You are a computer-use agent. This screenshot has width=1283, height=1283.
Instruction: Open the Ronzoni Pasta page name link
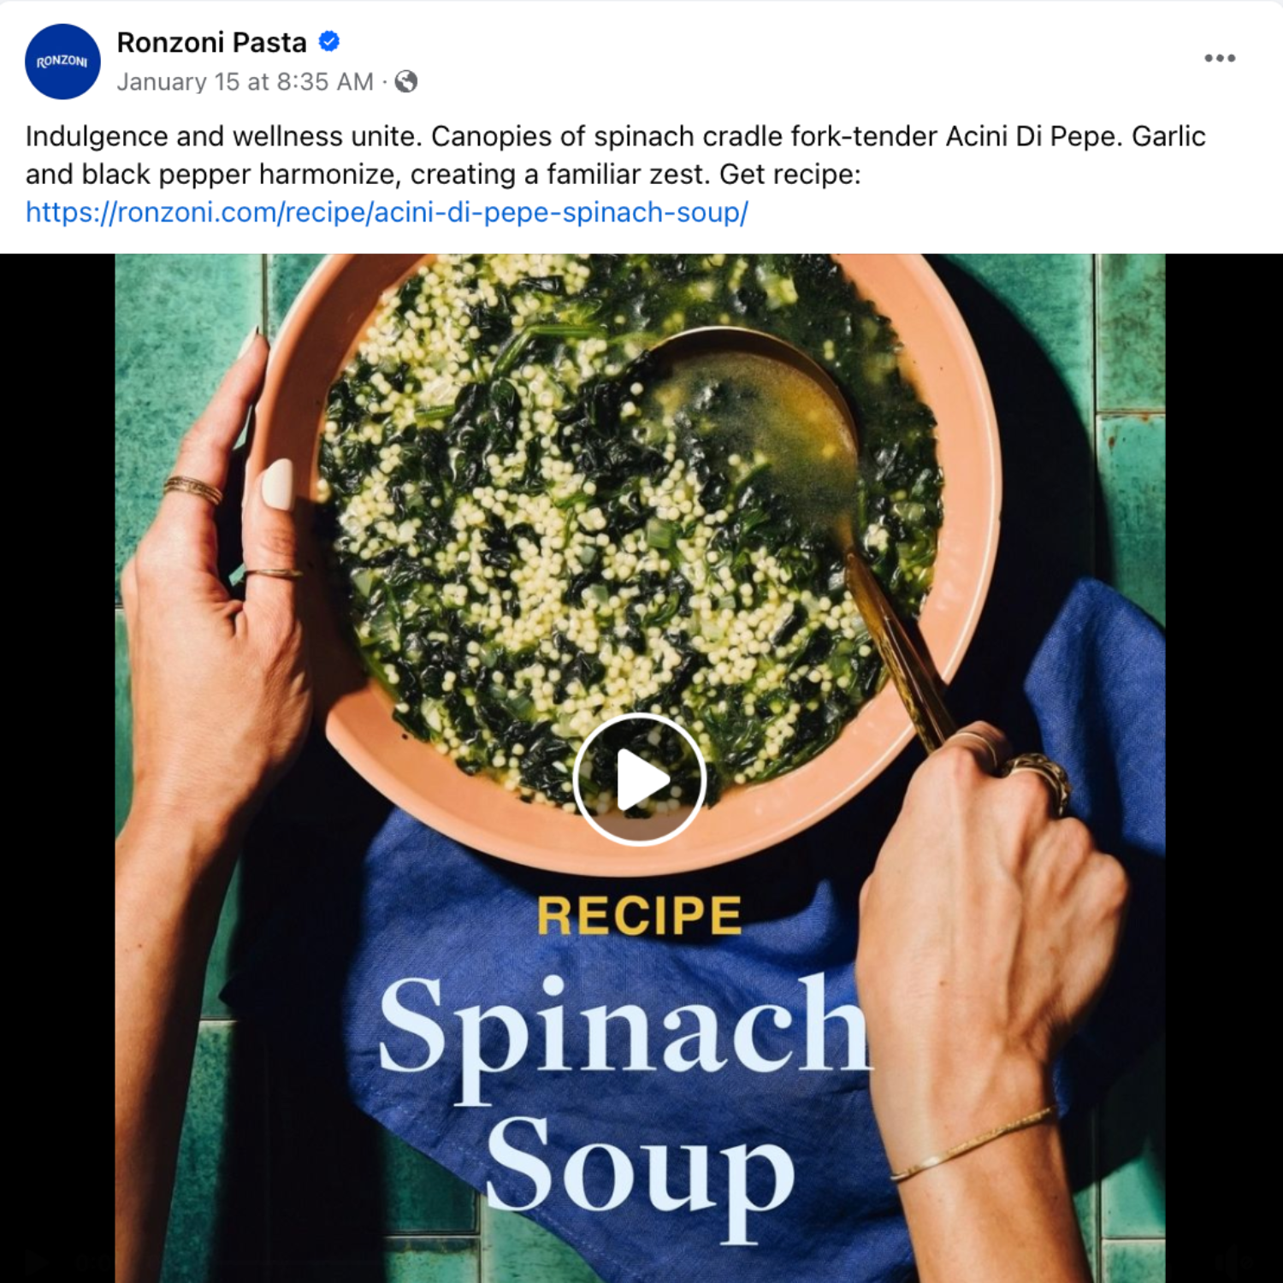(211, 42)
